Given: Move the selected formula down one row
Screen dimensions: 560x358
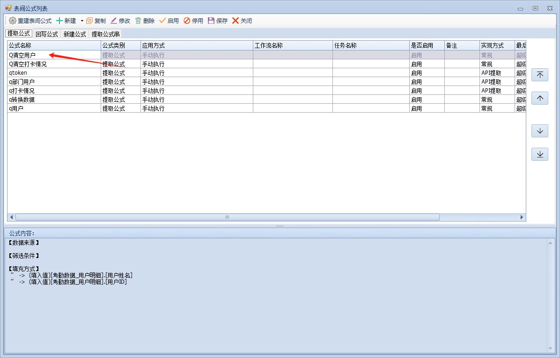Looking at the screenshot, I should pos(539,131).
